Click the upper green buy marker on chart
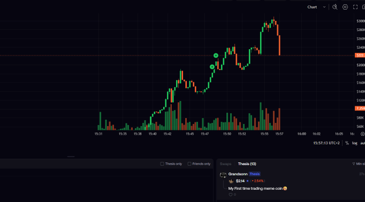Viewport: 365px width, 202px height. pos(216,55)
